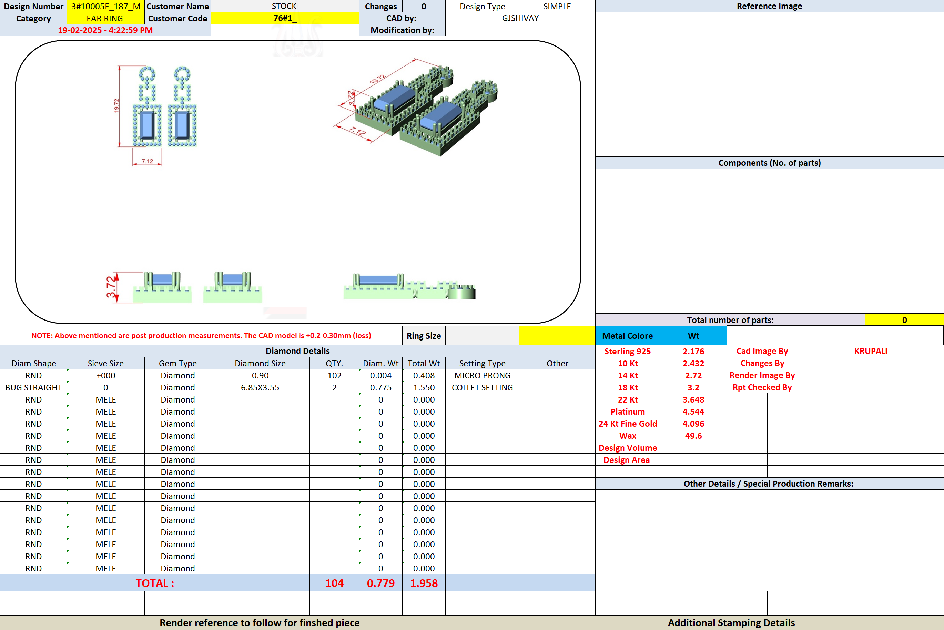Select the Diamond Details header
Image resolution: width=944 pixels, height=630 pixels.
tap(298, 351)
